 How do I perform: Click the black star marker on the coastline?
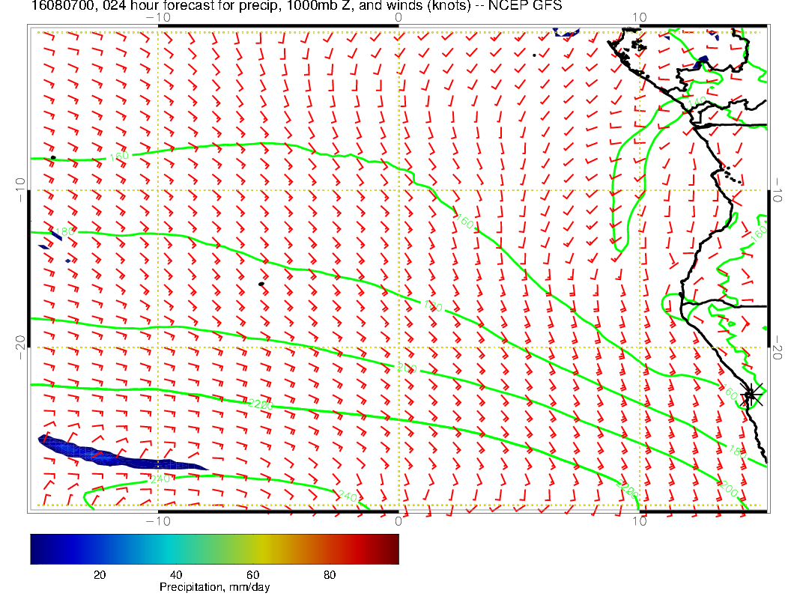click(751, 394)
